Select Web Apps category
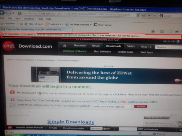 147,52
